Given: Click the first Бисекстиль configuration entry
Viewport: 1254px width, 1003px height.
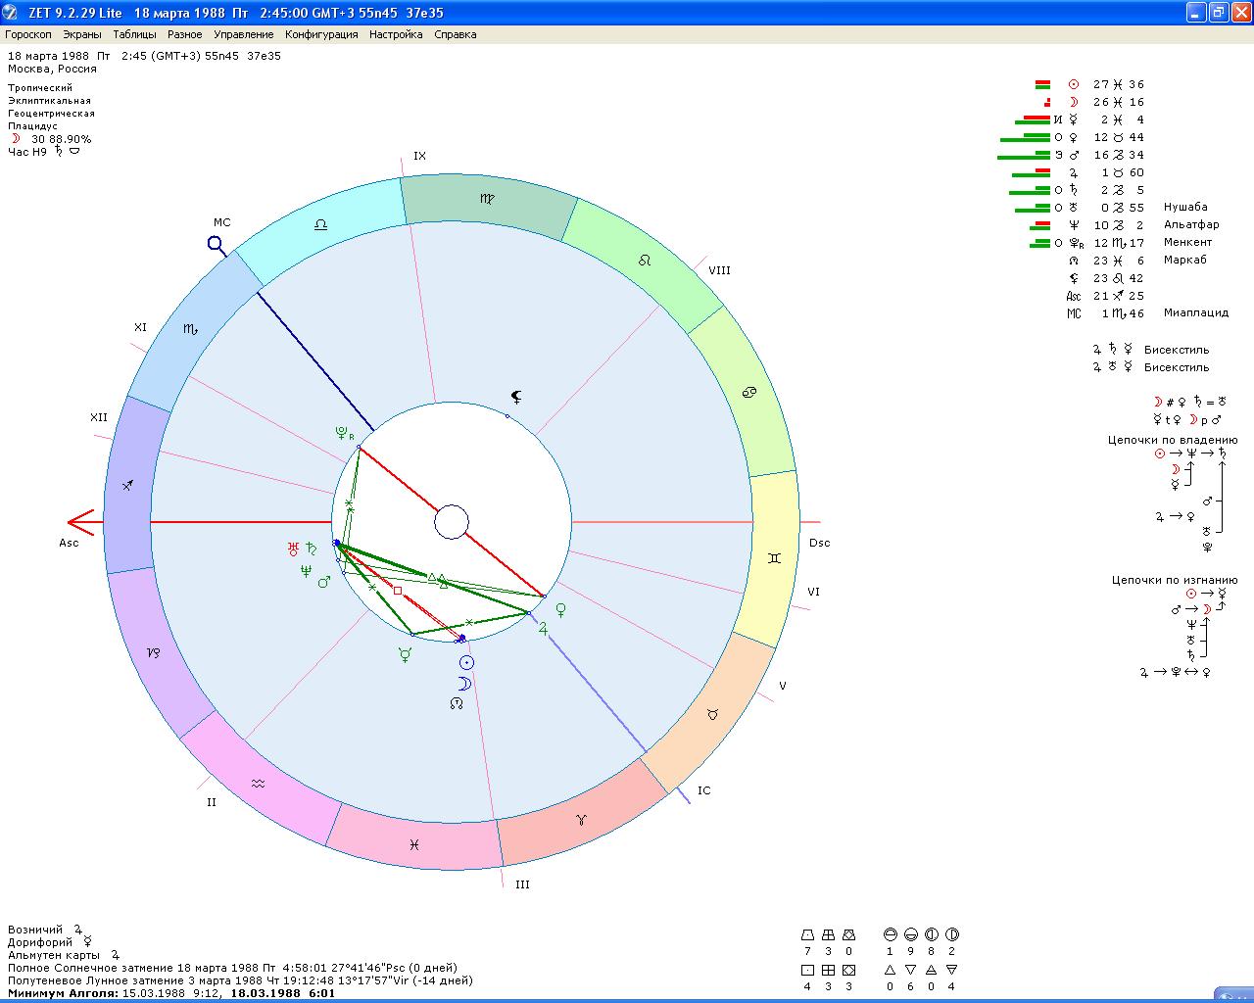Looking at the screenshot, I should pos(1176,350).
